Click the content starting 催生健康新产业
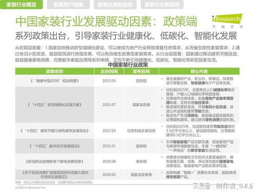Image resolution: width=256 pixels, height=192 pixels. pyautogui.click(x=199, y=81)
